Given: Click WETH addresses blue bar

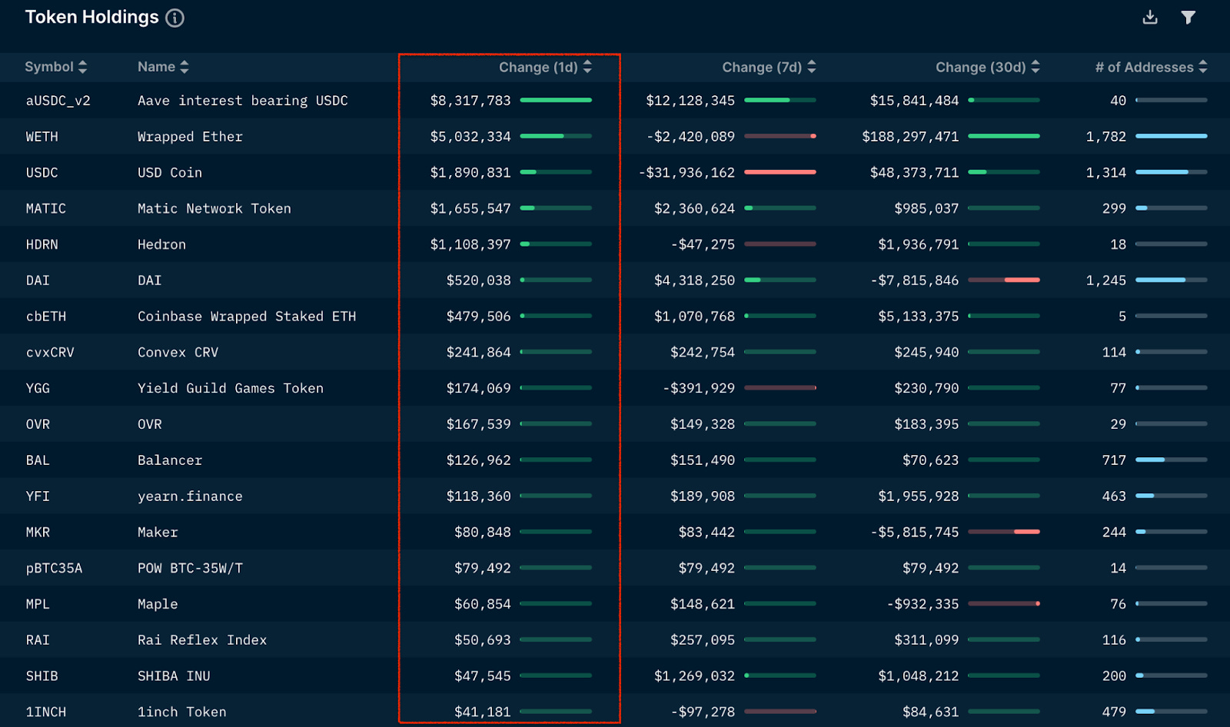Looking at the screenshot, I should [1172, 136].
